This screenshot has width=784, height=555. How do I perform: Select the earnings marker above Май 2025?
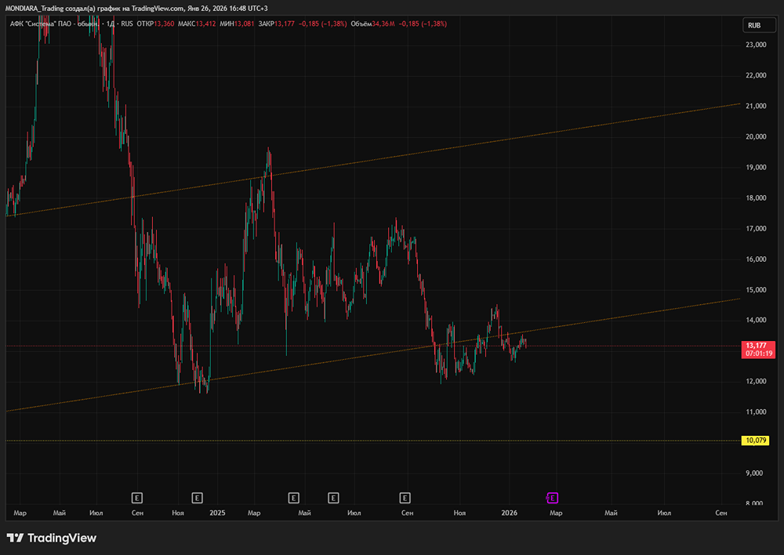click(294, 497)
